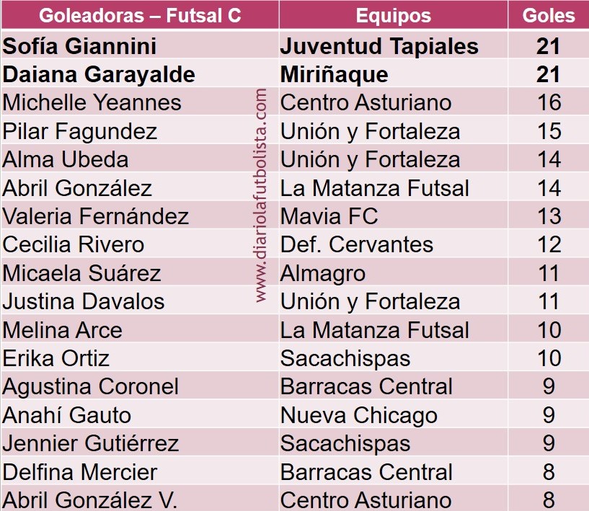Click the www.diariolafutbolista.com watermark link

pyautogui.click(x=261, y=195)
